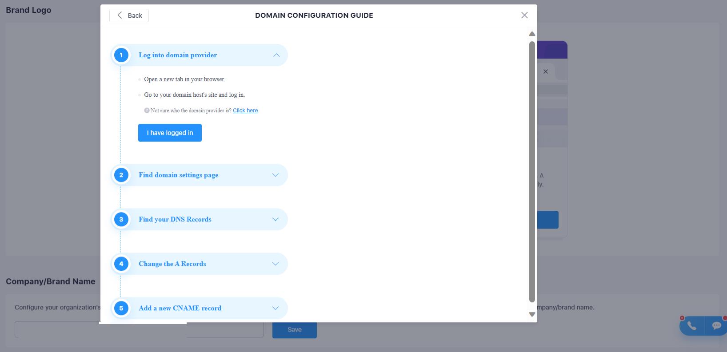
Task: Click the scrollbar down arrow
Action: (x=532, y=314)
